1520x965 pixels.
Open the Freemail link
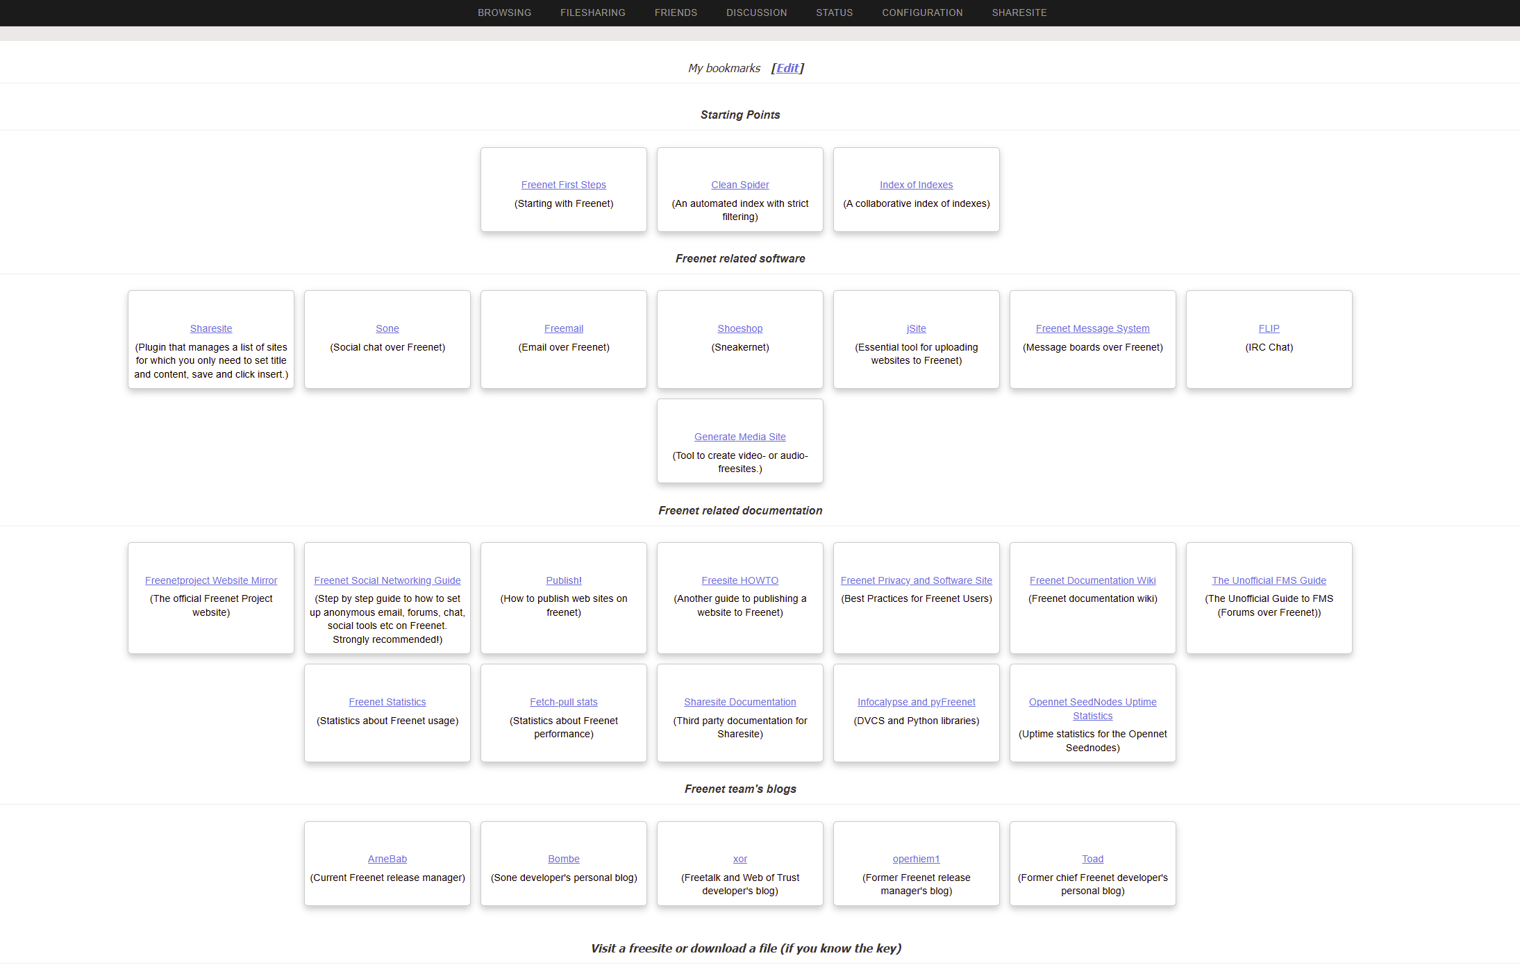(563, 328)
